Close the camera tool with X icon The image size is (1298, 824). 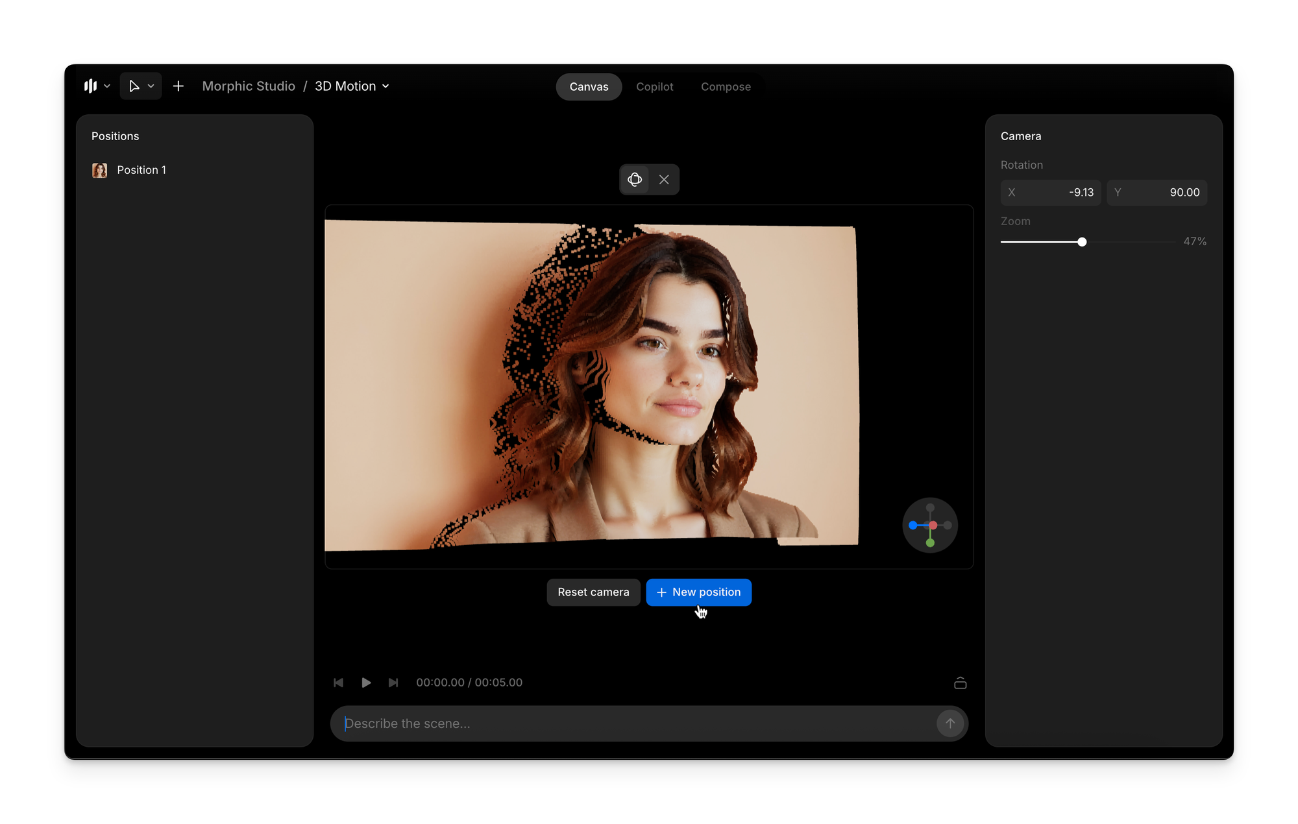click(664, 180)
